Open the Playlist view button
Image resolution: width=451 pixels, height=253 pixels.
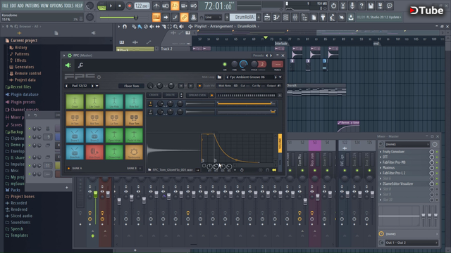[x=267, y=18]
